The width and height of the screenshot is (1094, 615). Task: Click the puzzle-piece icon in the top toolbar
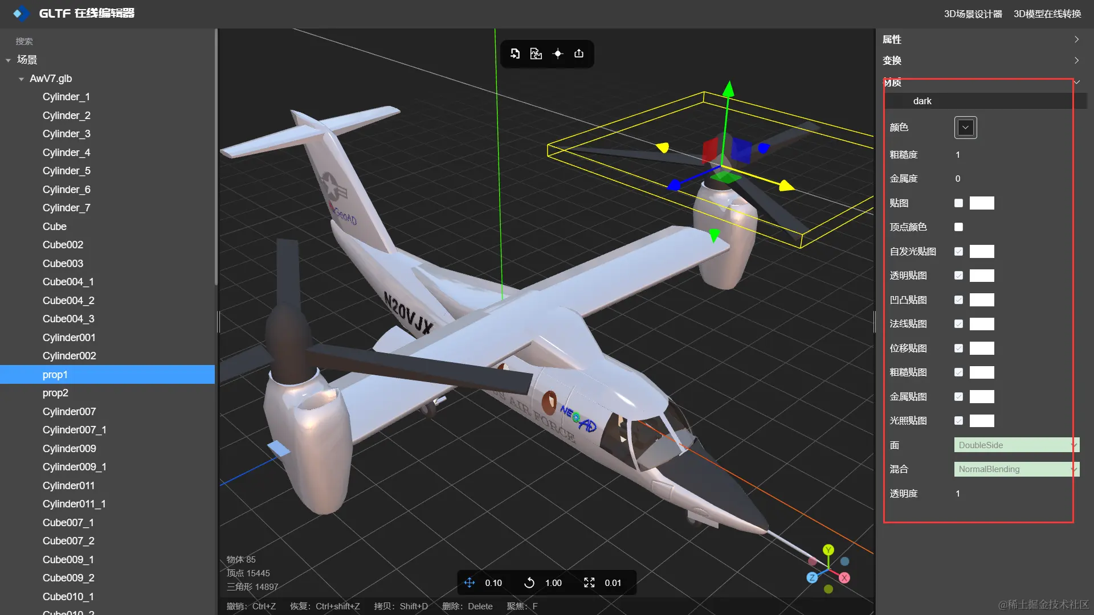click(x=536, y=54)
